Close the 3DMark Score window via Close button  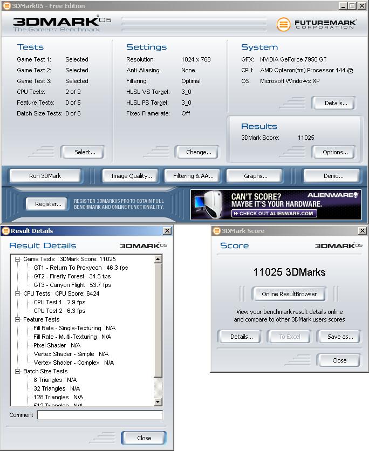coord(338,360)
